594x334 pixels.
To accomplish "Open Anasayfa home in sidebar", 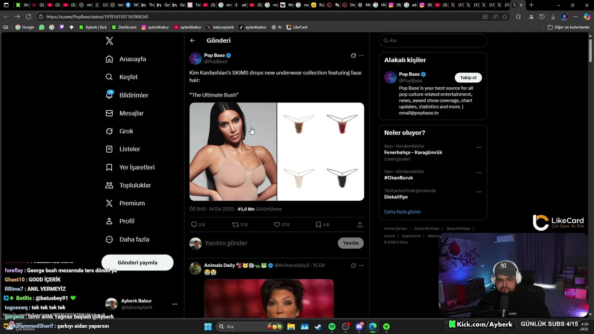I will point(126,59).
